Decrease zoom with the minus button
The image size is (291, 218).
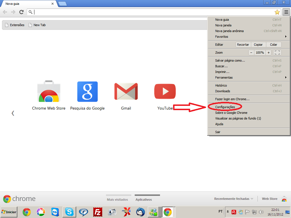click(251, 53)
